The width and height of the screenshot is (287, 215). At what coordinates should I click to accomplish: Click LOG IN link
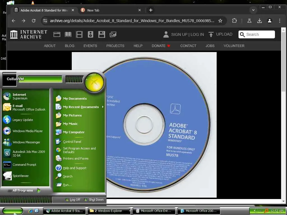click(x=197, y=34)
